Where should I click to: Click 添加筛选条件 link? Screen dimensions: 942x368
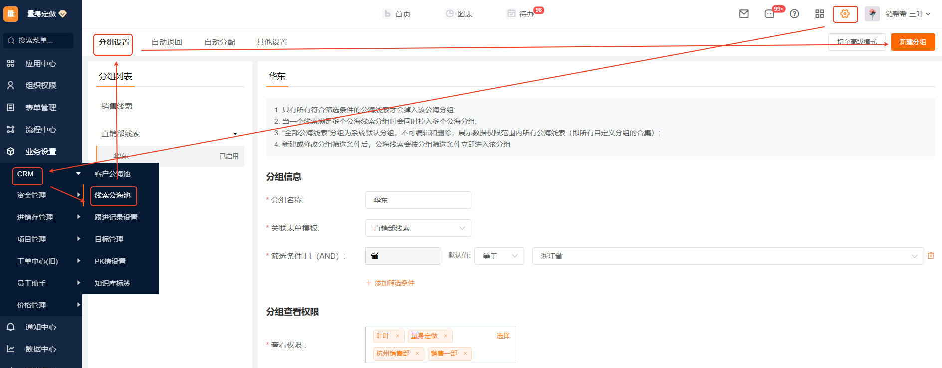coord(390,283)
